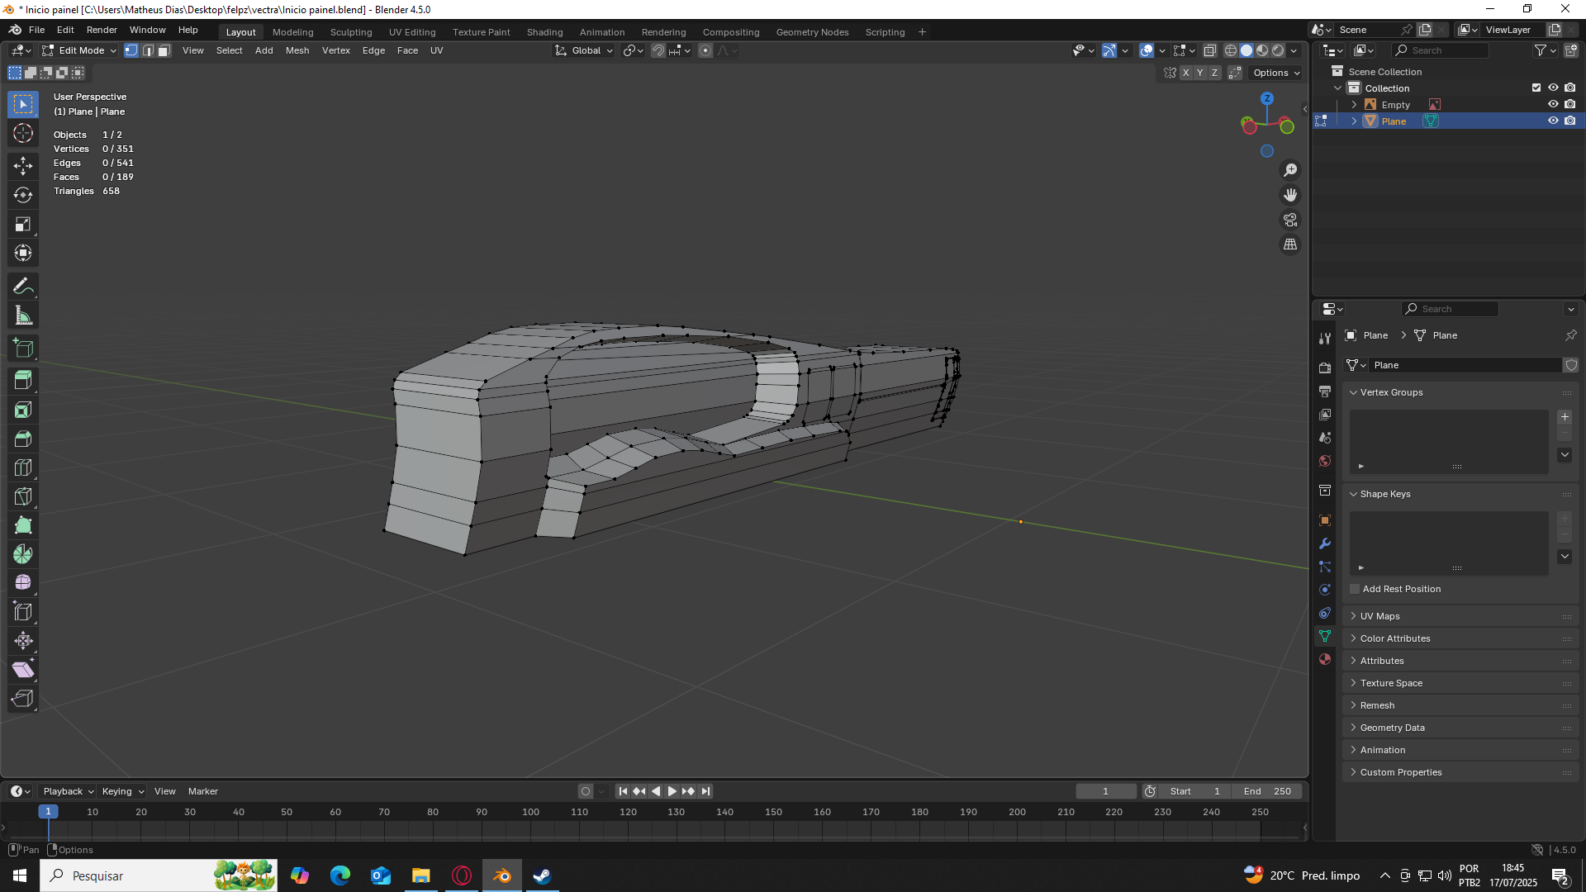The image size is (1586, 892).
Task: Click the Toggle camera view icon
Action: 1289,220
